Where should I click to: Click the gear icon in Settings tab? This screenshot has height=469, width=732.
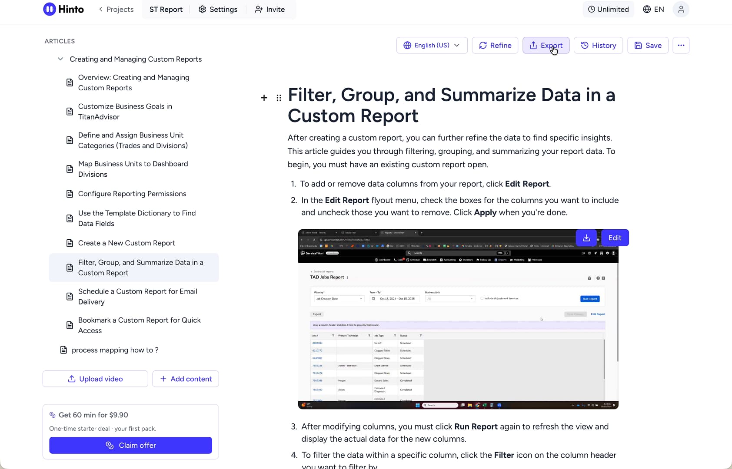click(x=202, y=9)
